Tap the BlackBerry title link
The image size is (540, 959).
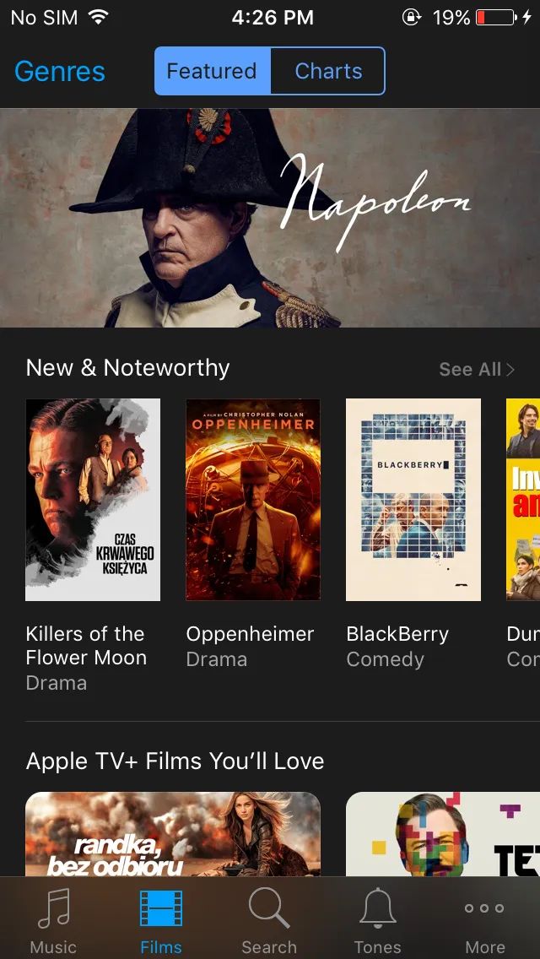point(397,634)
